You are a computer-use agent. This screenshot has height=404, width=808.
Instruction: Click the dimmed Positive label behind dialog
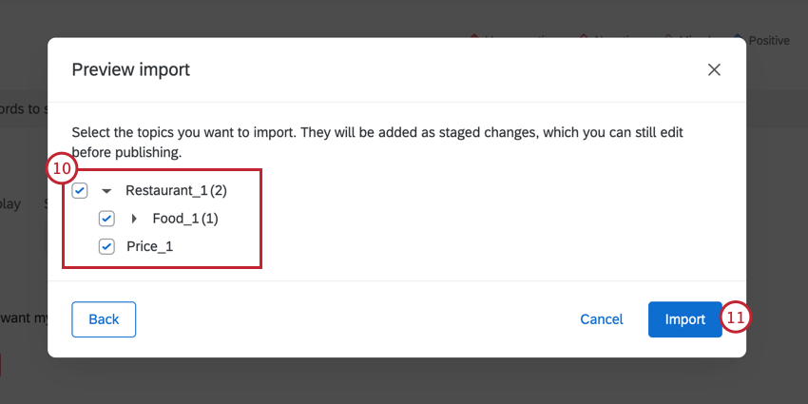pyautogui.click(x=769, y=40)
